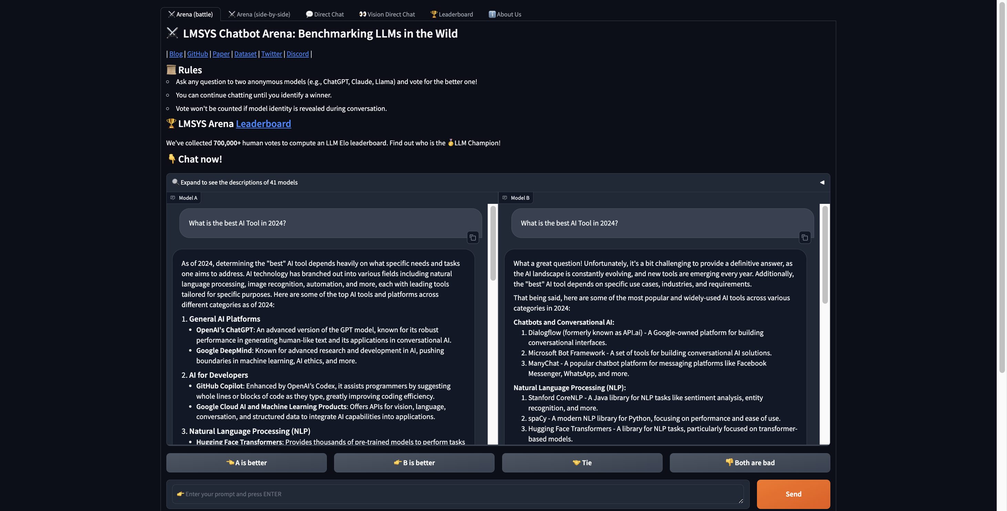This screenshot has width=1007, height=511.
Task: Vote that B is better
Action: pyautogui.click(x=414, y=462)
